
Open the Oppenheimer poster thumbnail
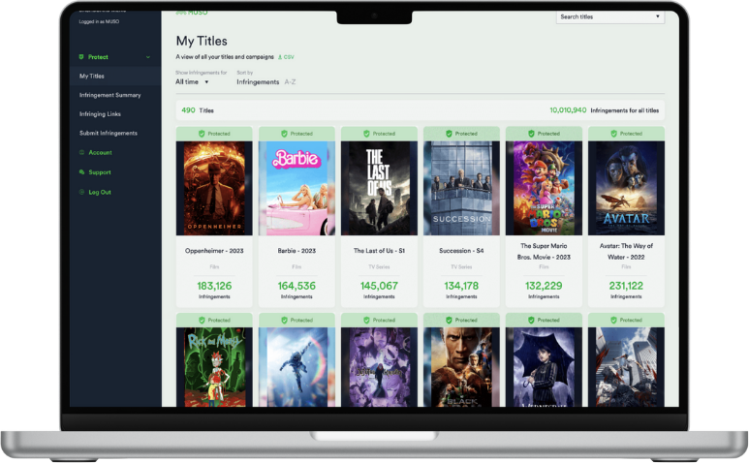[x=214, y=188]
